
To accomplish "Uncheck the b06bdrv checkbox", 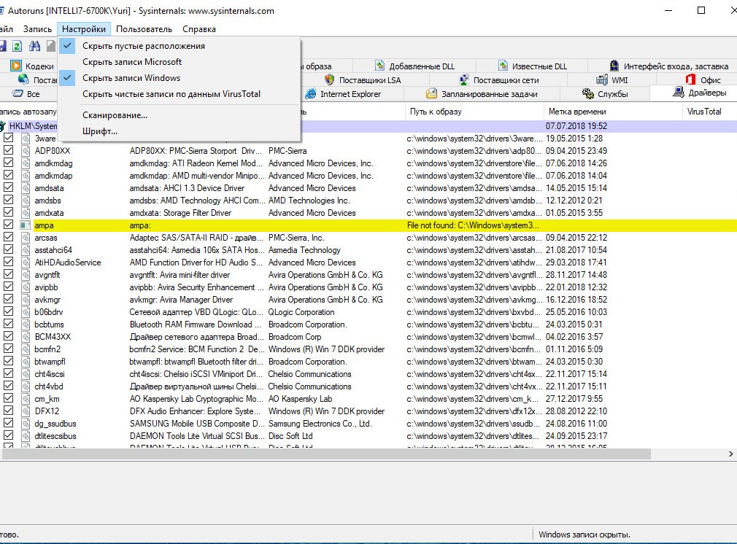I will [8, 311].
